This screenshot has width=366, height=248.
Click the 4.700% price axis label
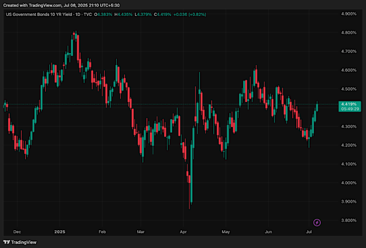[x=349, y=51]
